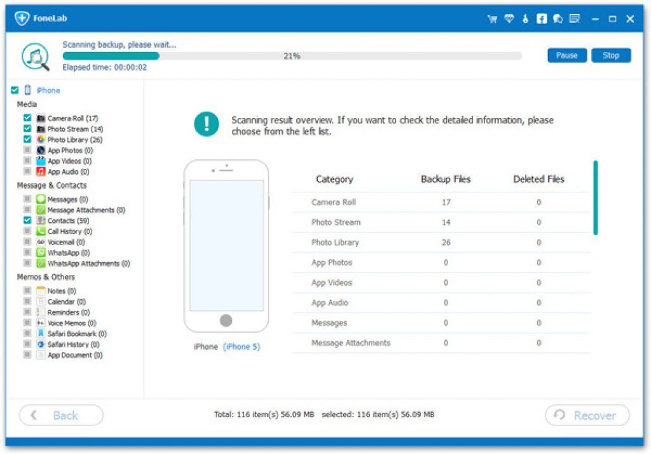Viewport: 651px width, 454px height.
Task: Open the chat support icon
Action: coord(558,18)
